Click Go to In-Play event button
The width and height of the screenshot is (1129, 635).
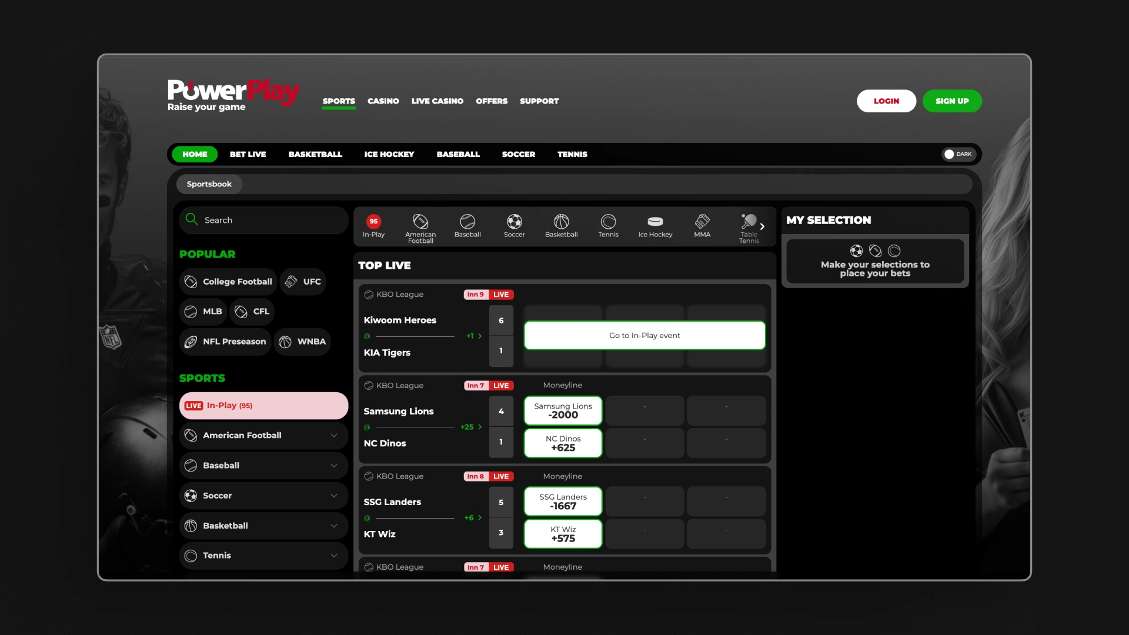pos(644,335)
